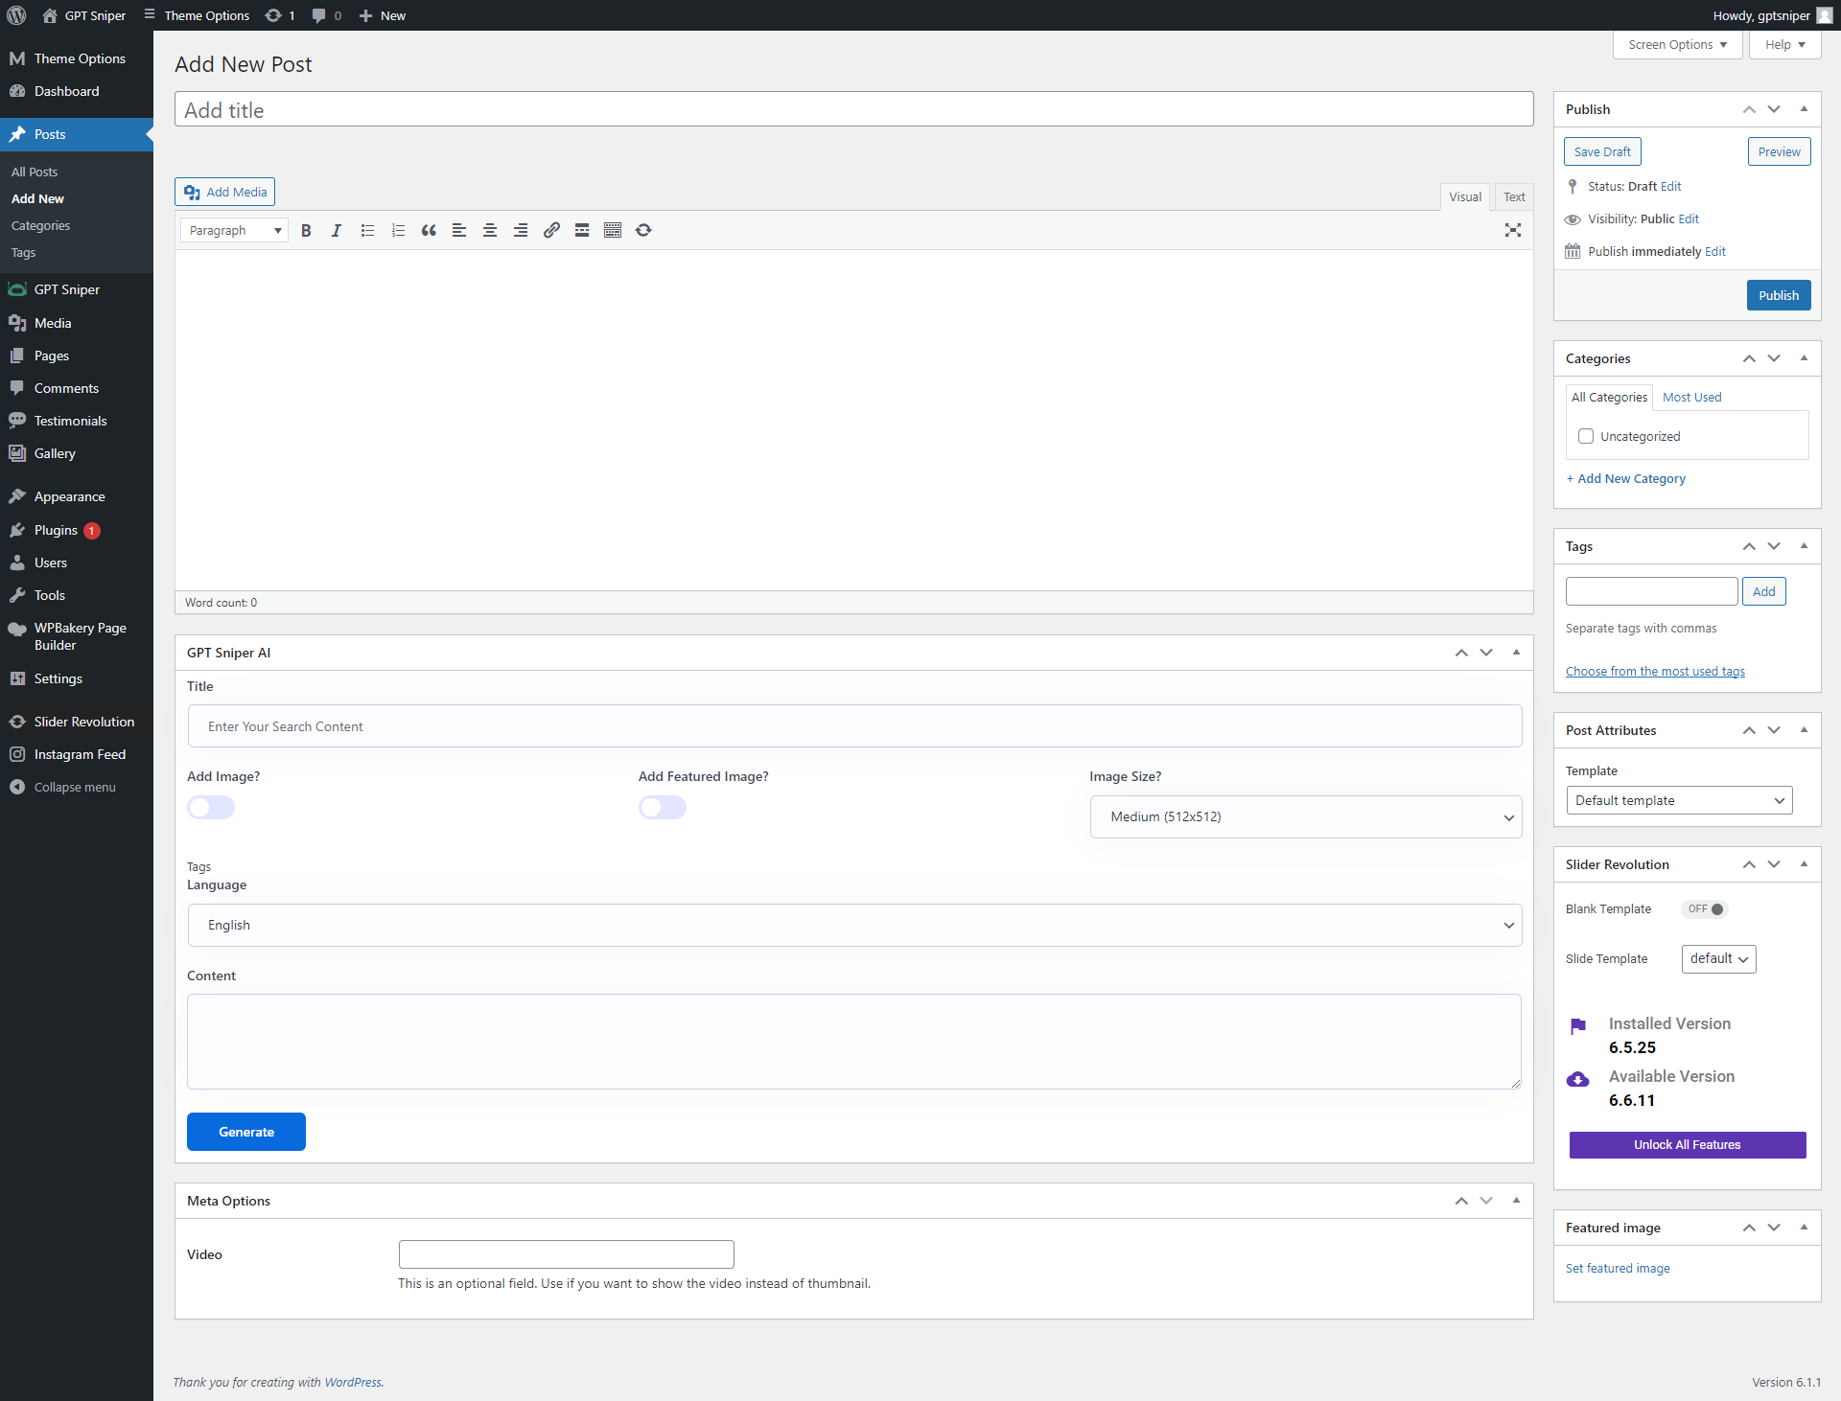Align text right
Image resolution: width=1841 pixels, height=1401 pixels.
[521, 230]
